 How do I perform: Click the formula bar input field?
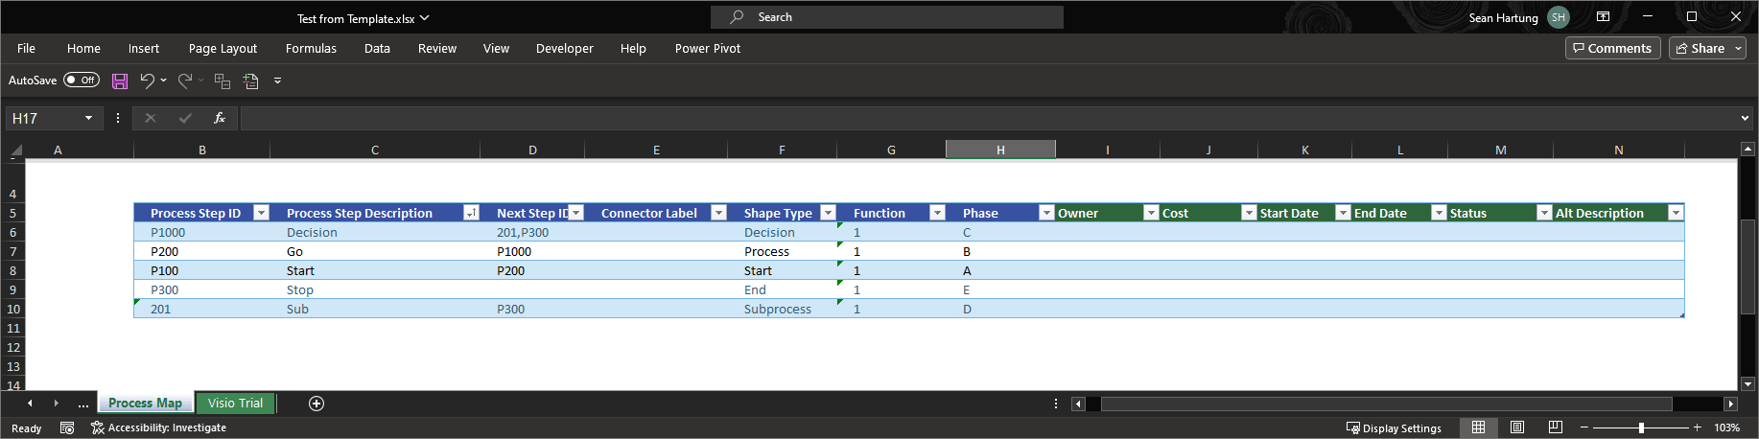[x=988, y=118]
